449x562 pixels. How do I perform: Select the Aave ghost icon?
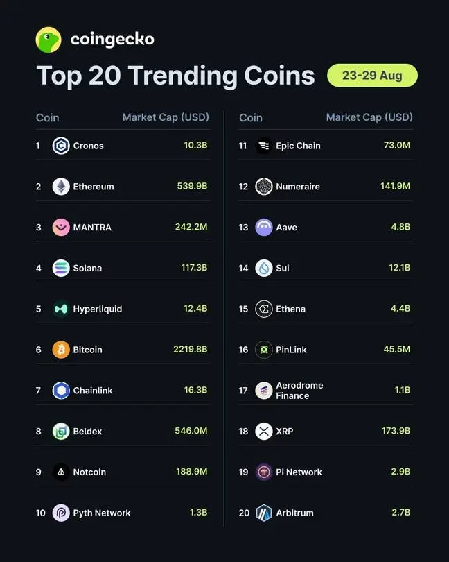coord(264,228)
